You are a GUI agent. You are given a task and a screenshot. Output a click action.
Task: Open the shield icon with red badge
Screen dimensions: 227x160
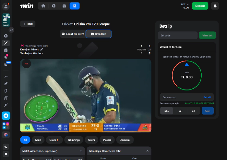[x=6, y=57]
